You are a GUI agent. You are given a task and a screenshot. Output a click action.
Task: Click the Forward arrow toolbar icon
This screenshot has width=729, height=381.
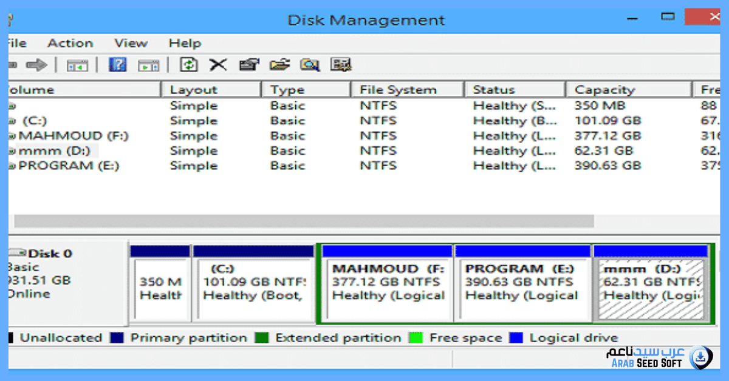(x=37, y=65)
